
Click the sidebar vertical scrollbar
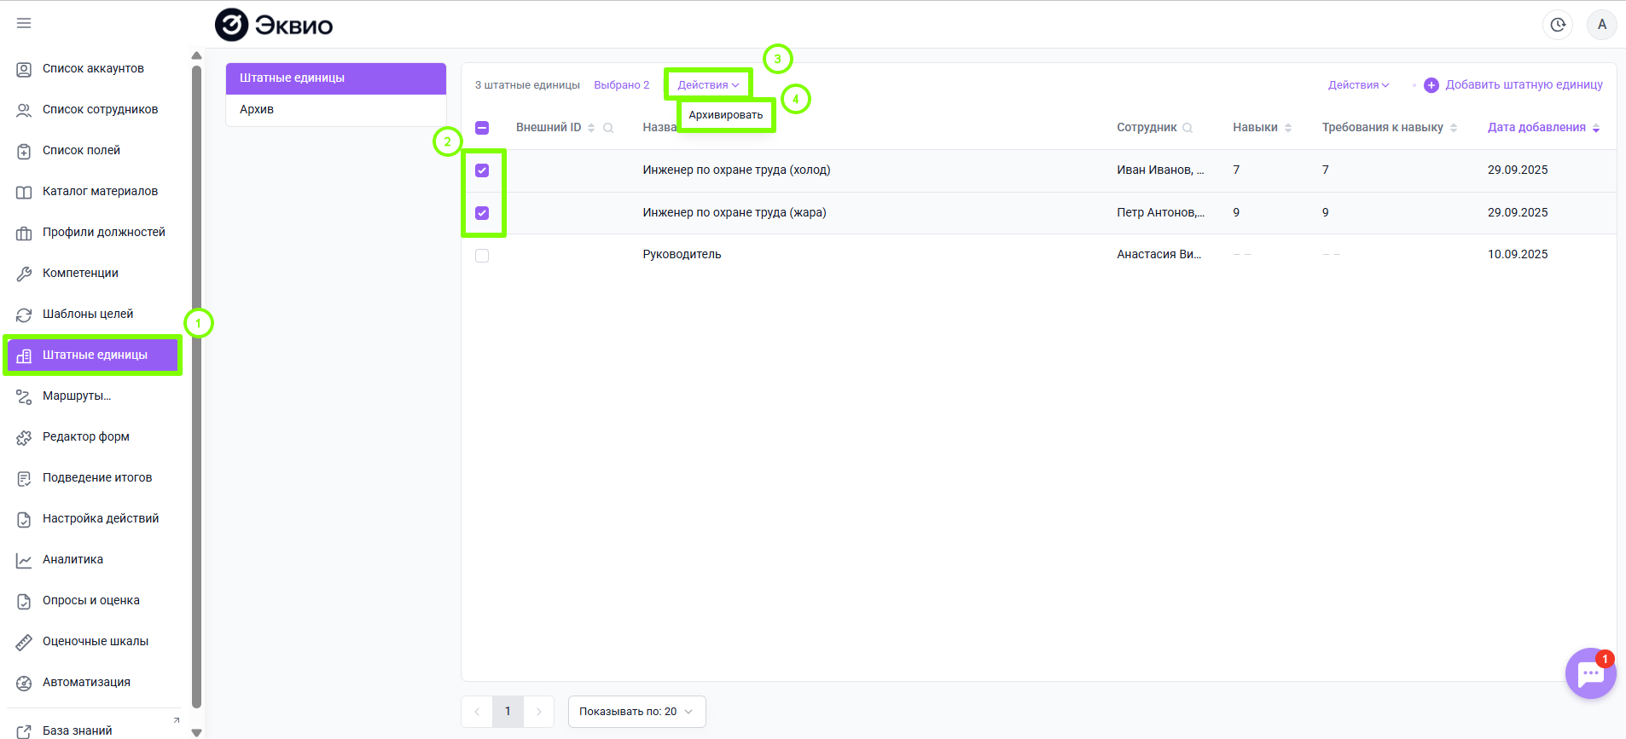coord(197,388)
